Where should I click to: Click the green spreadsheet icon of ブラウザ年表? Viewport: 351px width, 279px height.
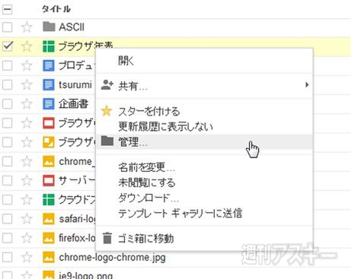(x=49, y=46)
